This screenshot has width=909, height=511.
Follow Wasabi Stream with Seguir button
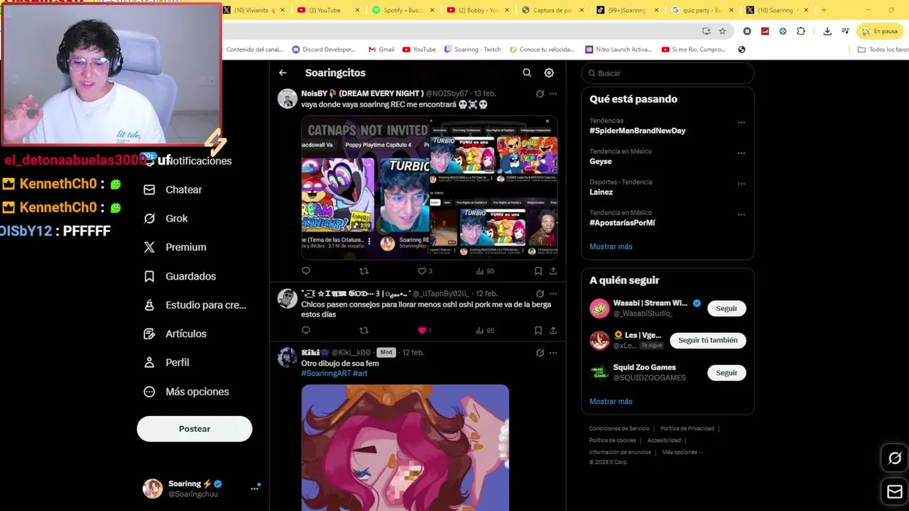pos(726,308)
